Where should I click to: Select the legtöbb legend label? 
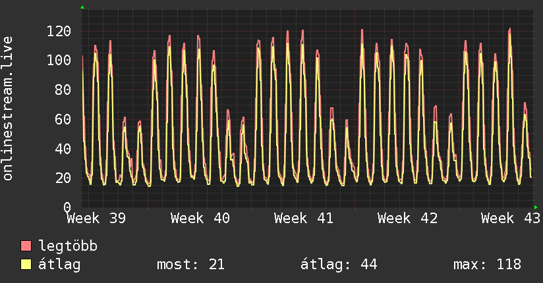coord(68,247)
